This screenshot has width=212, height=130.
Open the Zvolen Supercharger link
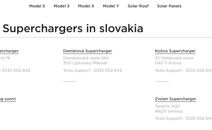[x=175, y=99]
